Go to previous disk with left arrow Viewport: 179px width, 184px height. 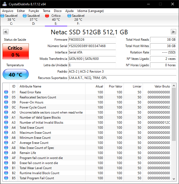[6, 32]
